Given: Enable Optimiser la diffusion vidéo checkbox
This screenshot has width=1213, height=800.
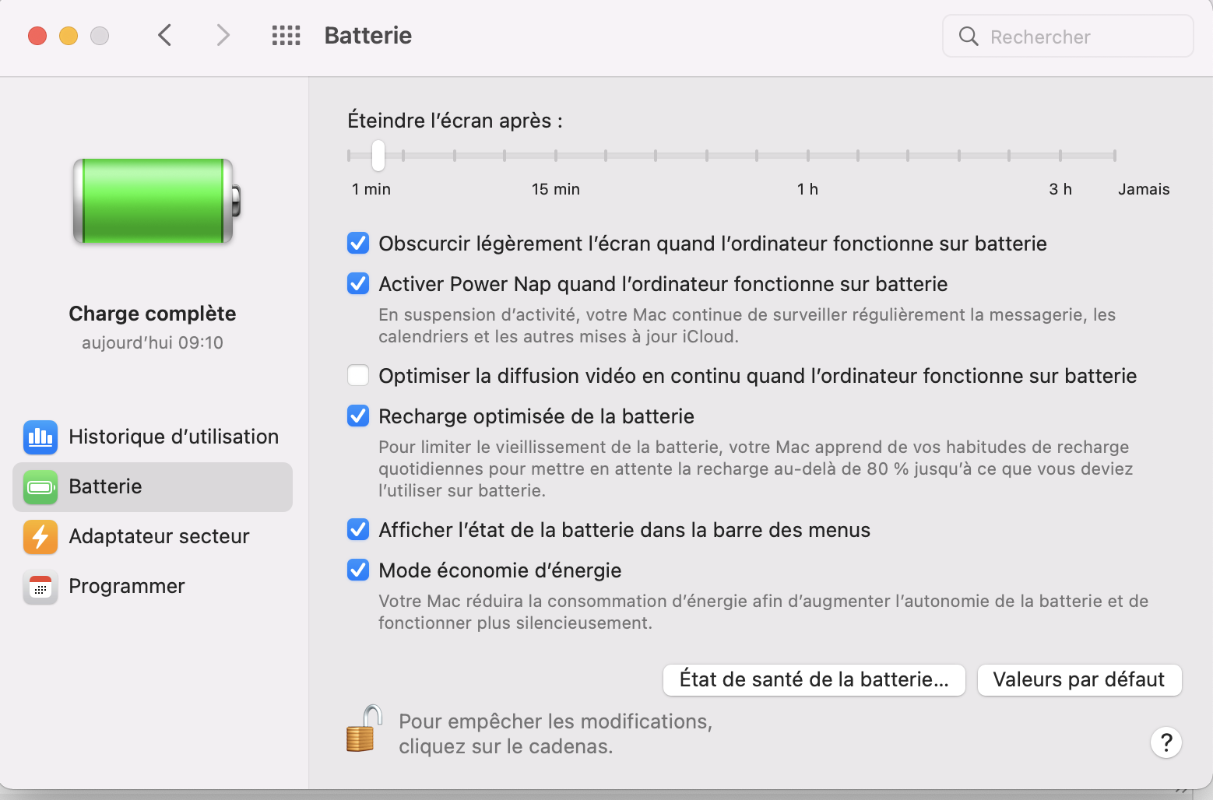Looking at the screenshot, I should 358,376.
